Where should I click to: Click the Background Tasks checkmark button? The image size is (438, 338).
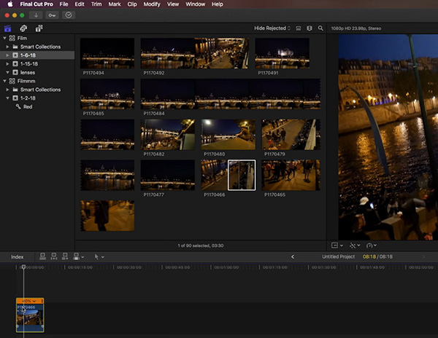(x=69, y=15)
